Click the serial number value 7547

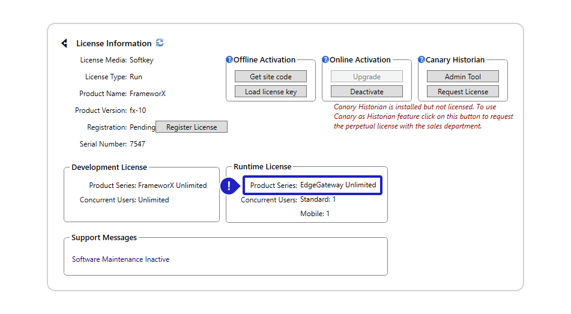tap(137, 144)
